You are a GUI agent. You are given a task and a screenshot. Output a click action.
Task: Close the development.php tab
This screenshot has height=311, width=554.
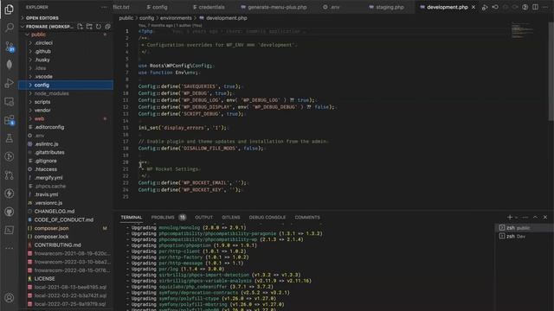(x=473, y=7)
